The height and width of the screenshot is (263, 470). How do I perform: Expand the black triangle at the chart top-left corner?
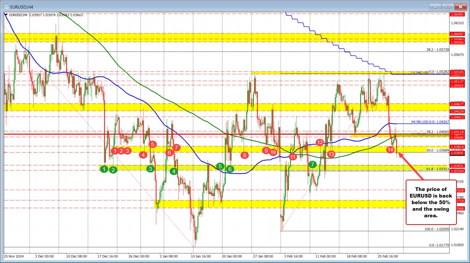tap(5, 14)
